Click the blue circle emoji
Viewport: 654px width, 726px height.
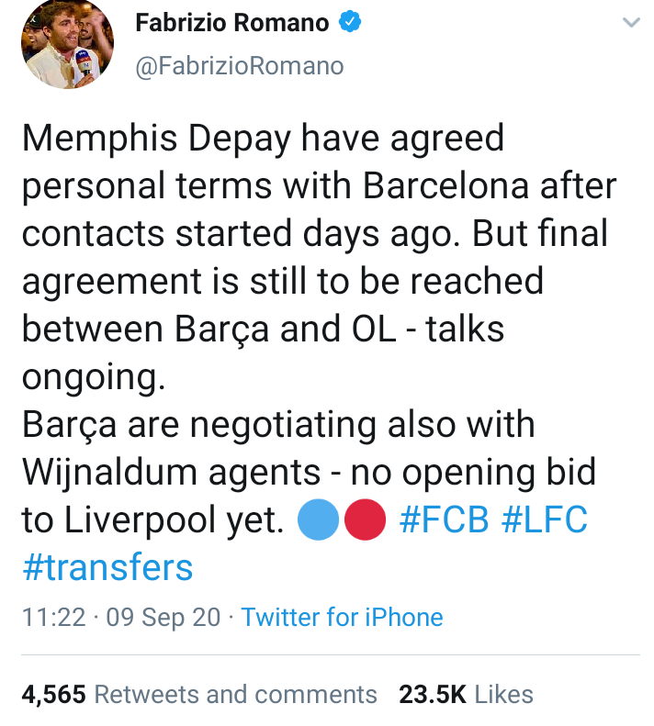(319, 520)
